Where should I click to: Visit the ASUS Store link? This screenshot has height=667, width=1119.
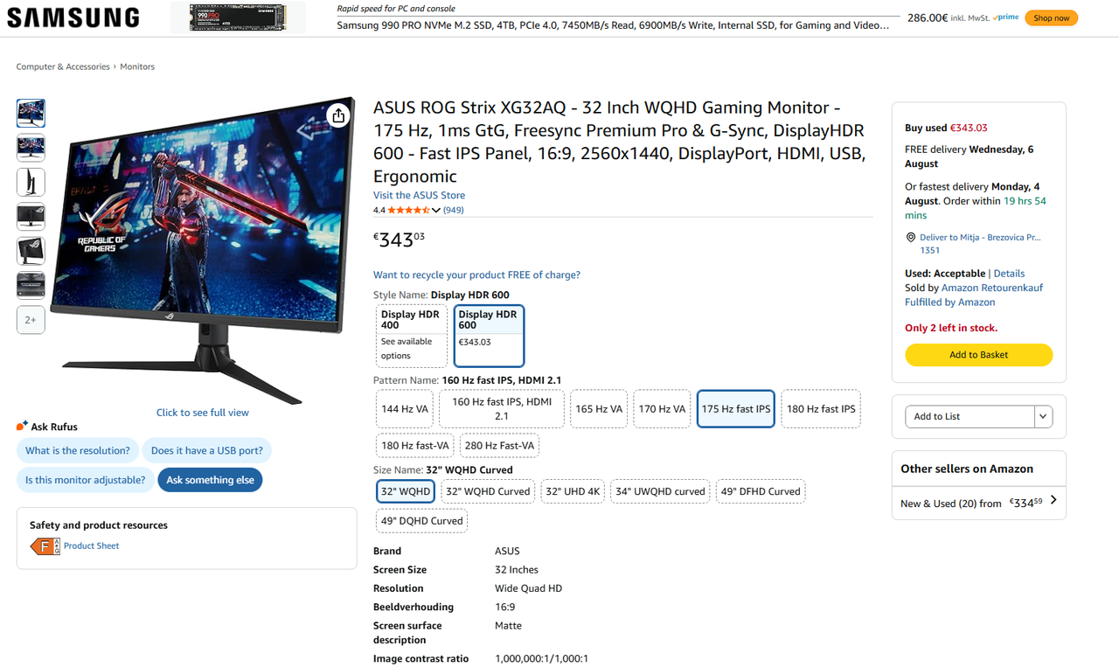coord(419,195)
